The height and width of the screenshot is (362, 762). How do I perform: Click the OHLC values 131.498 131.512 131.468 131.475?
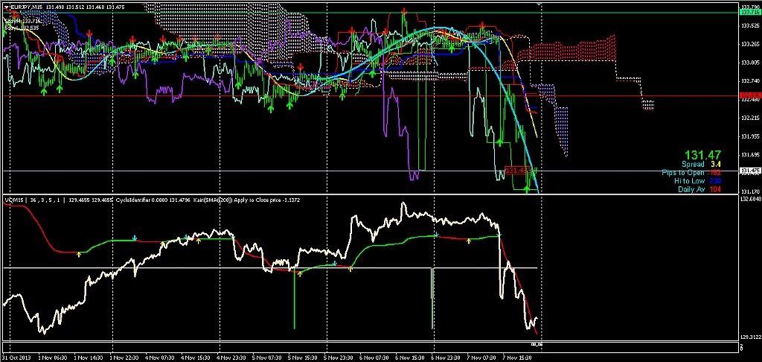[x=84, y=6]
